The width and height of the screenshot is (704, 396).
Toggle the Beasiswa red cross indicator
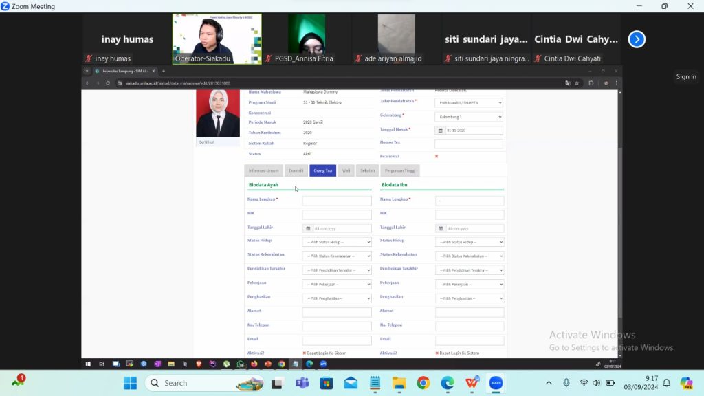coord(437,157)
